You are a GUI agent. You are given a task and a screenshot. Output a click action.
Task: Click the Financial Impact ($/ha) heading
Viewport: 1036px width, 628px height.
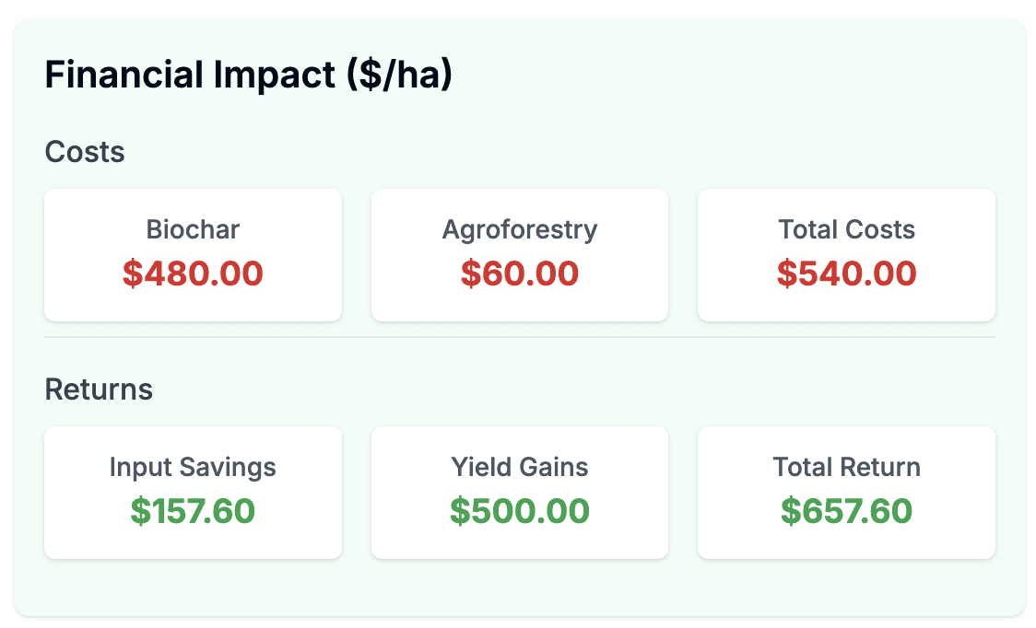pos(249,74)
